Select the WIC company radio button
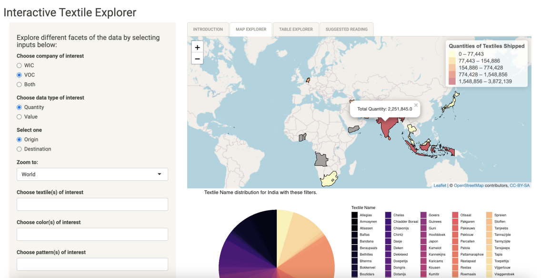 click(20, 66)
